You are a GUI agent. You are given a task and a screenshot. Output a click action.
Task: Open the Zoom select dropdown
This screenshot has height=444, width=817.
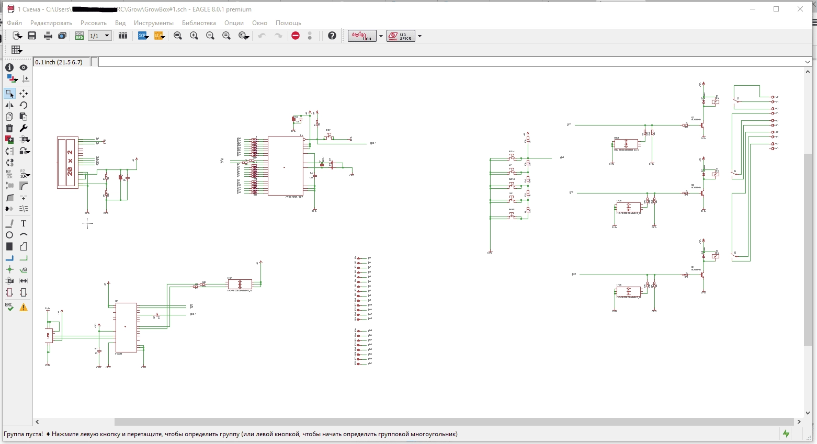click(x=244, y=36)
